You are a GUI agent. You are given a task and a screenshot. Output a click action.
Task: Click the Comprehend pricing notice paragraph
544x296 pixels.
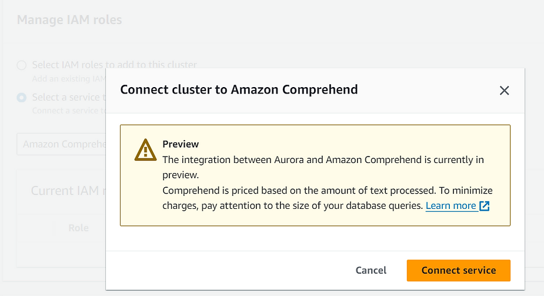click(x=327, y=198)
